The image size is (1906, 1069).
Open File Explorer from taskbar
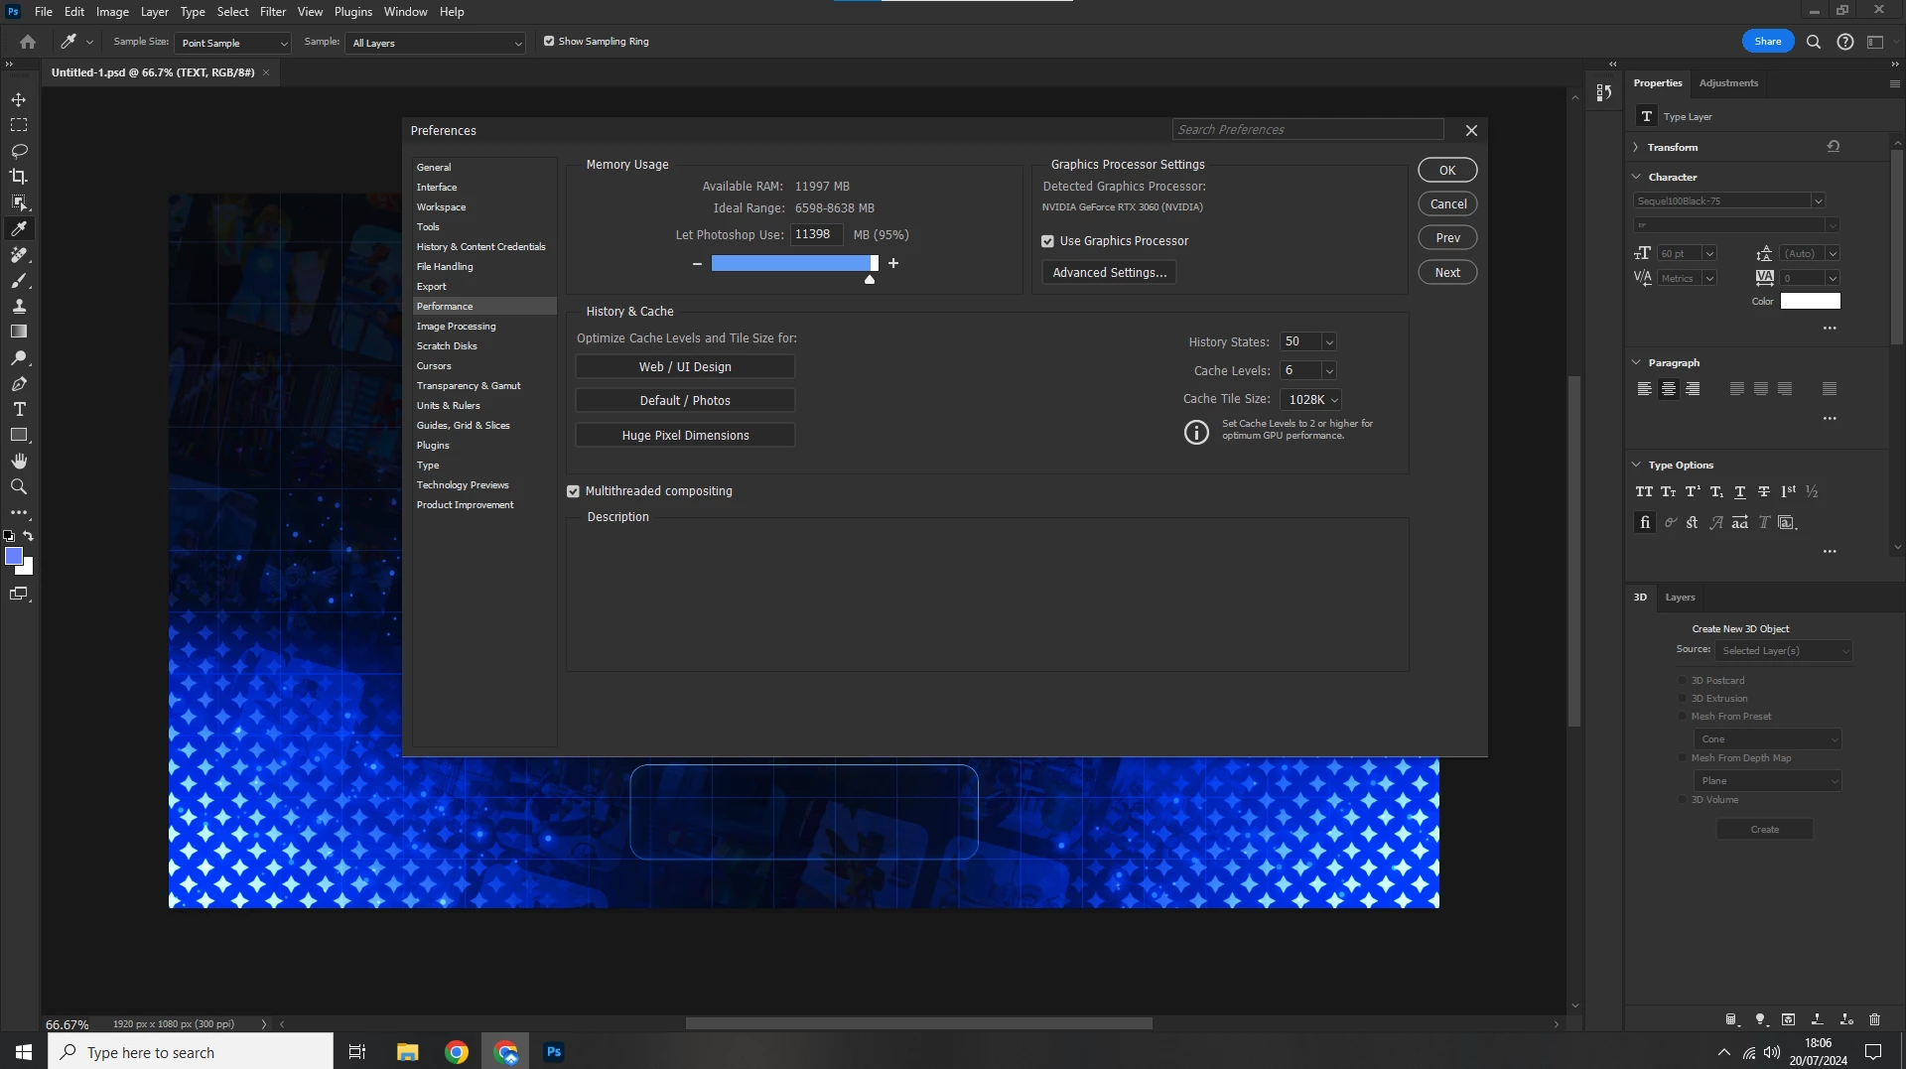pos(407,1052)
